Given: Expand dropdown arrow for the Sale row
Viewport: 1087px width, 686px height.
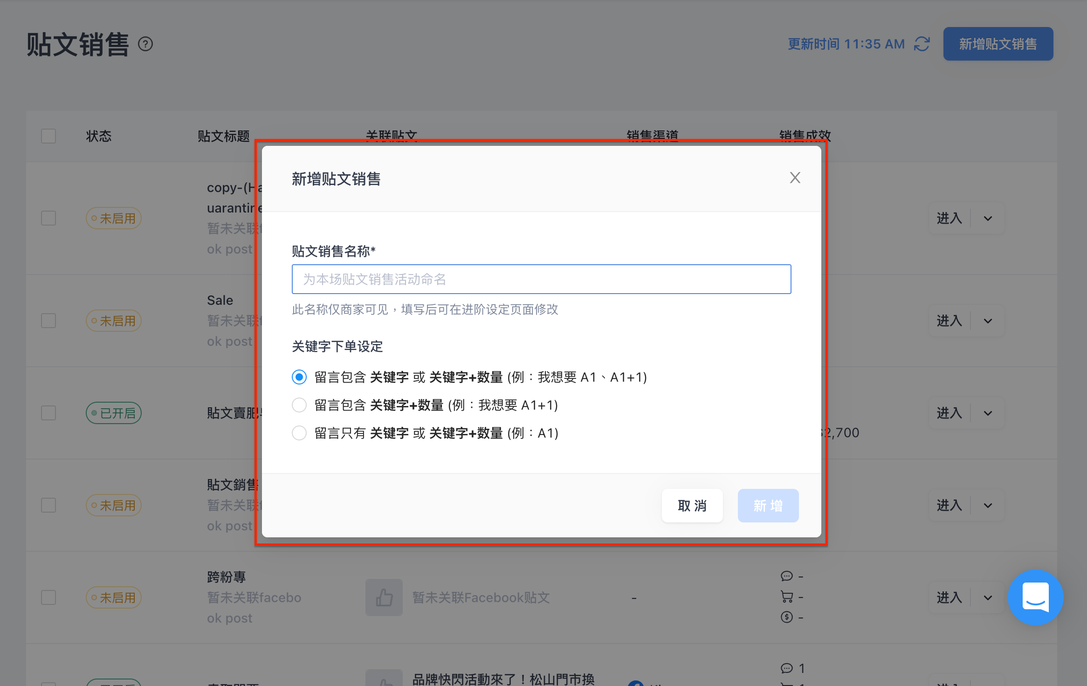Looking at the screenshot, I should coord(988,321).
